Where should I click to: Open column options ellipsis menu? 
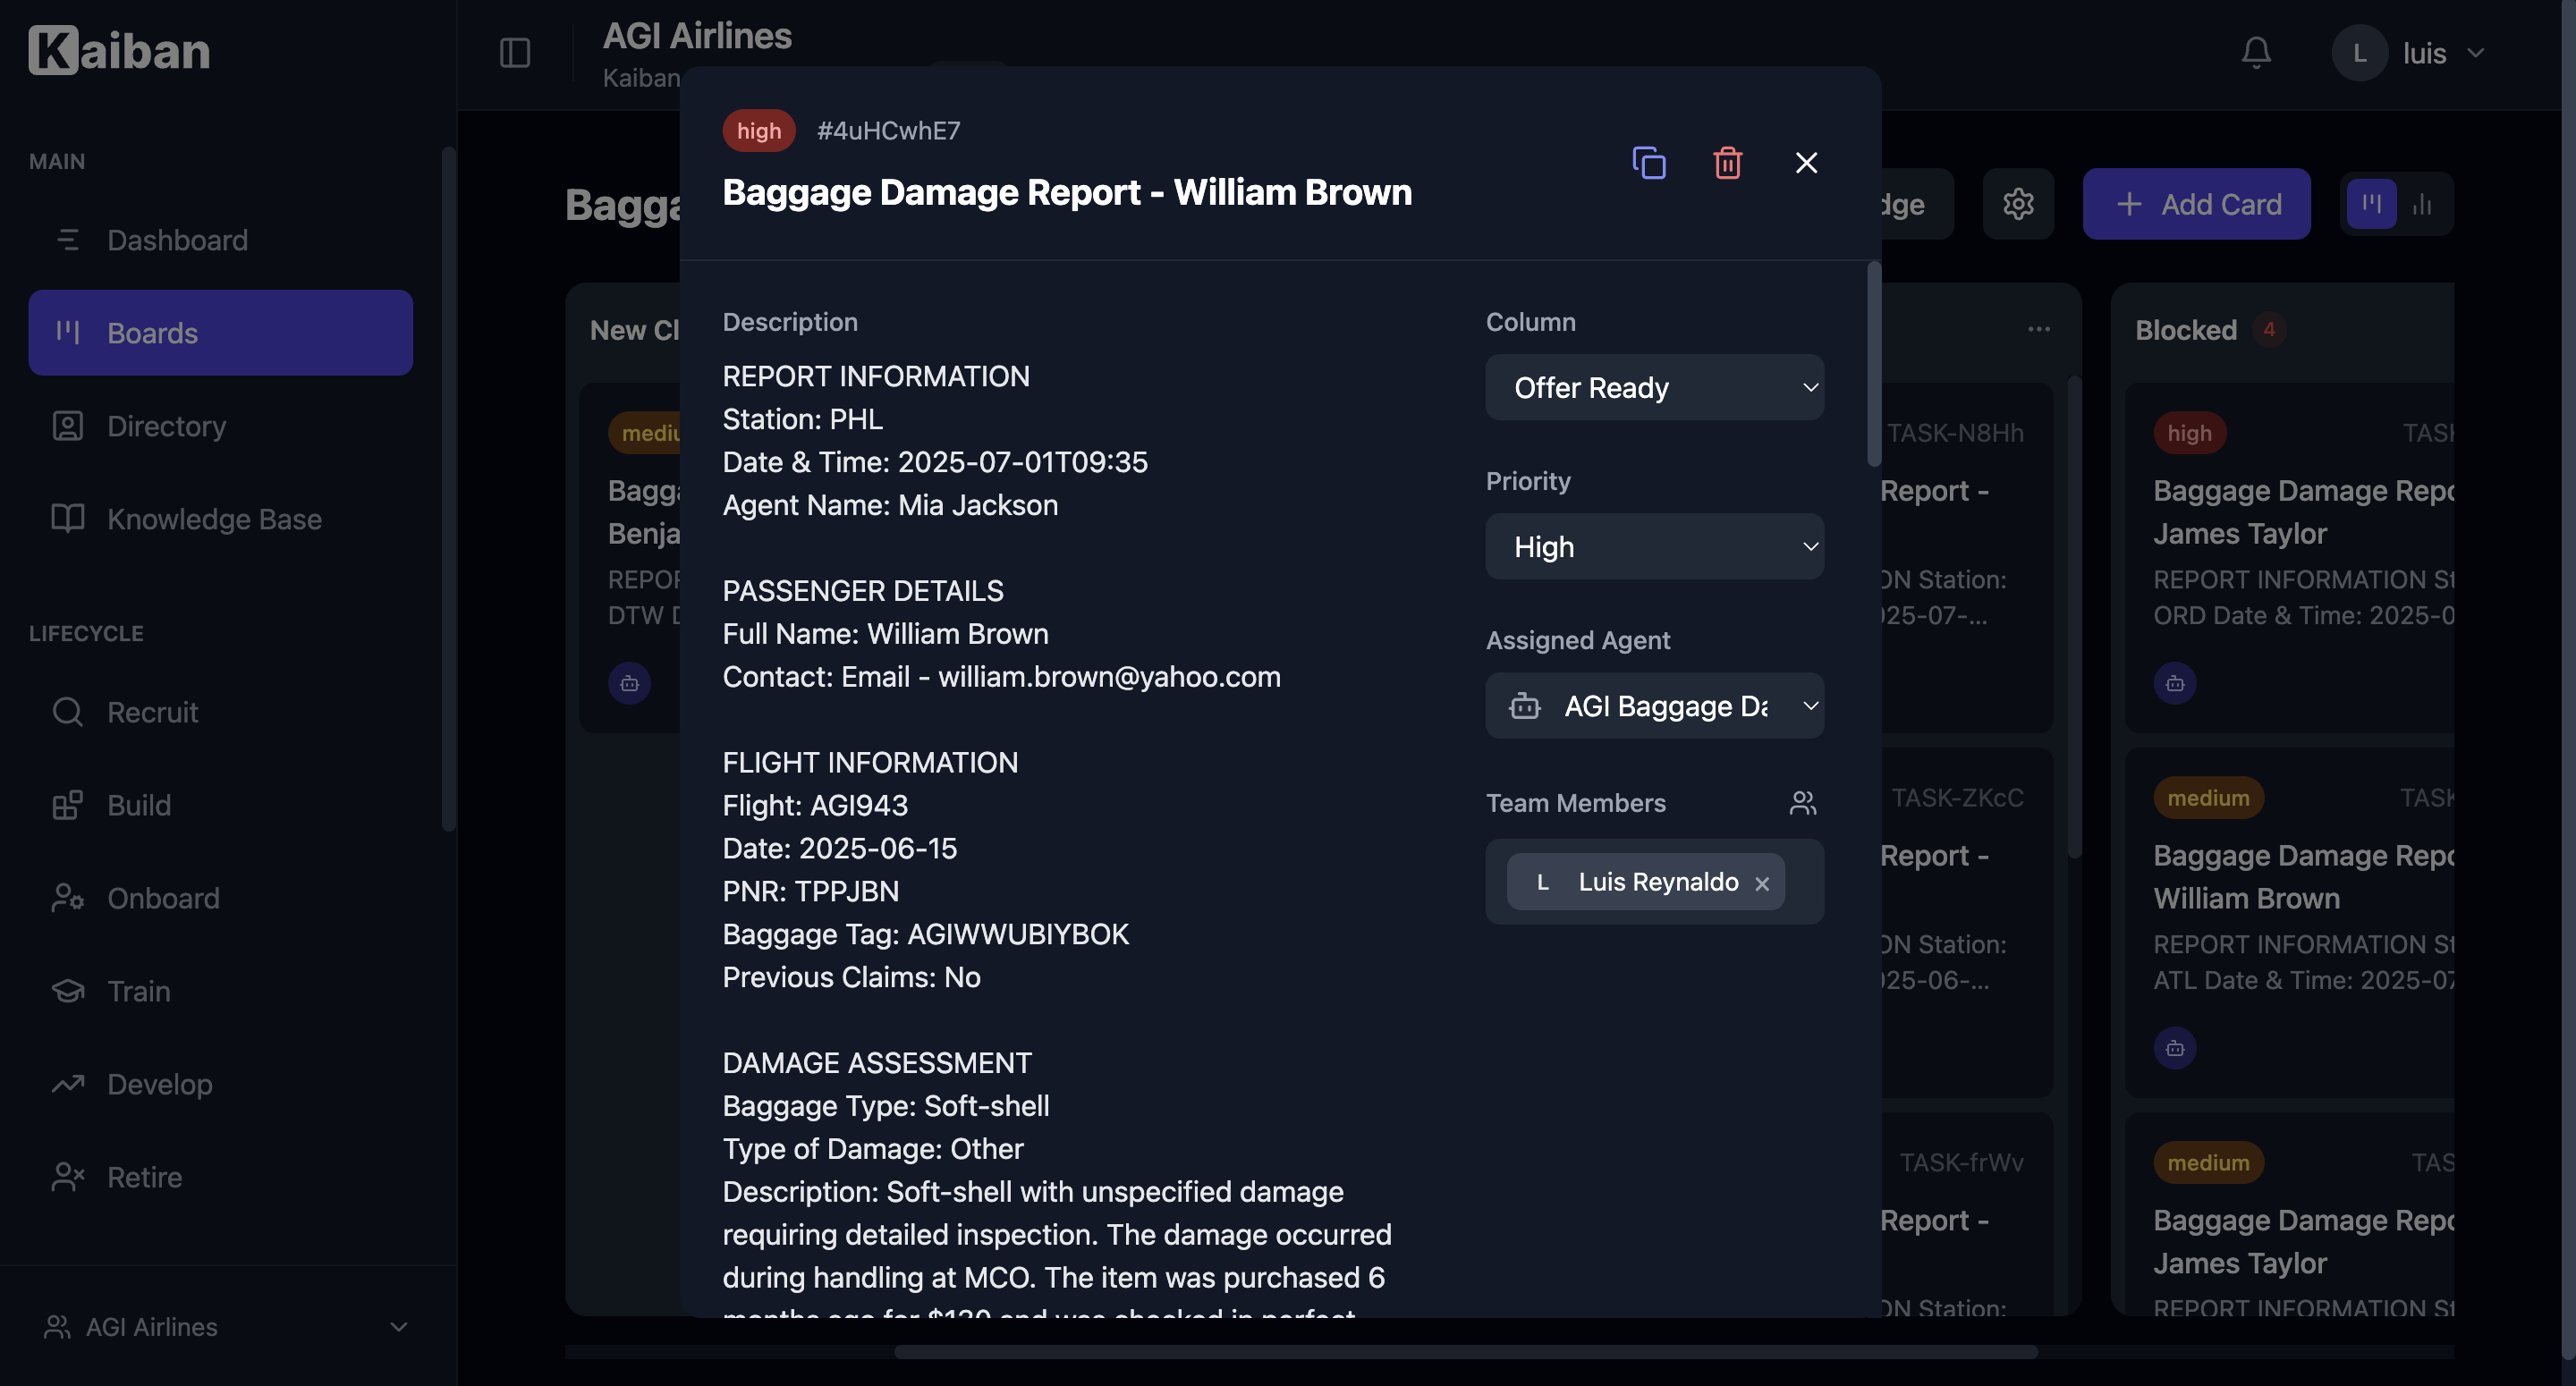pos(2039,329)
